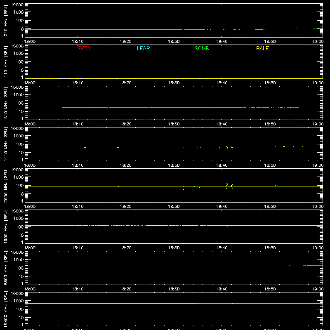Select the 410 MHz [SFU] axis title
The width and height of the screenshot is (330, 330).
(x=5, y=62)
